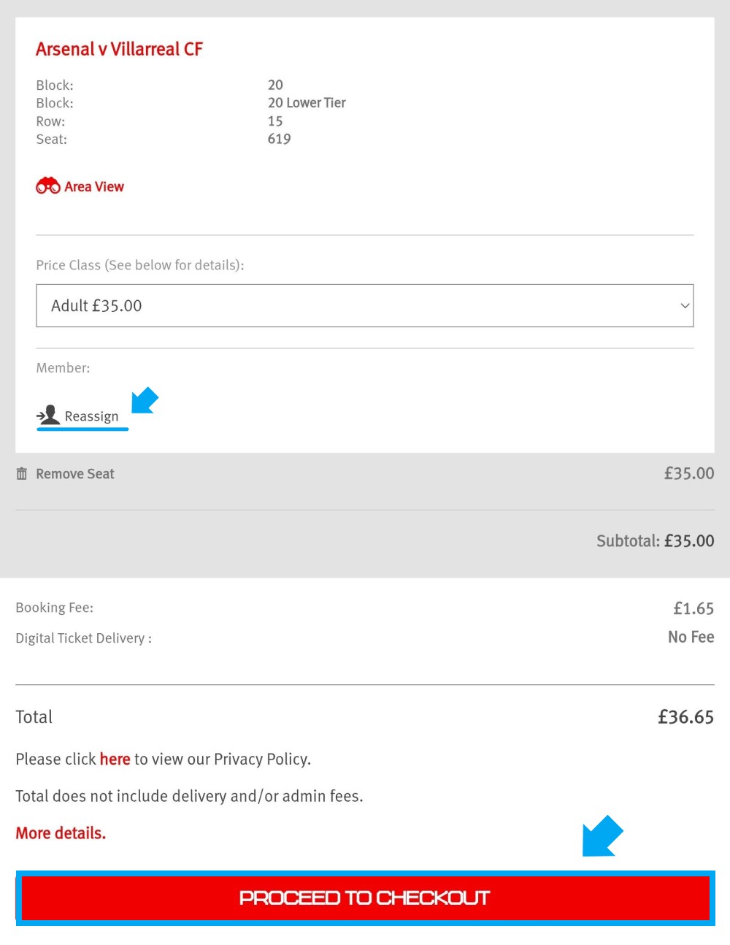Open the More details link

coord(61,833)
